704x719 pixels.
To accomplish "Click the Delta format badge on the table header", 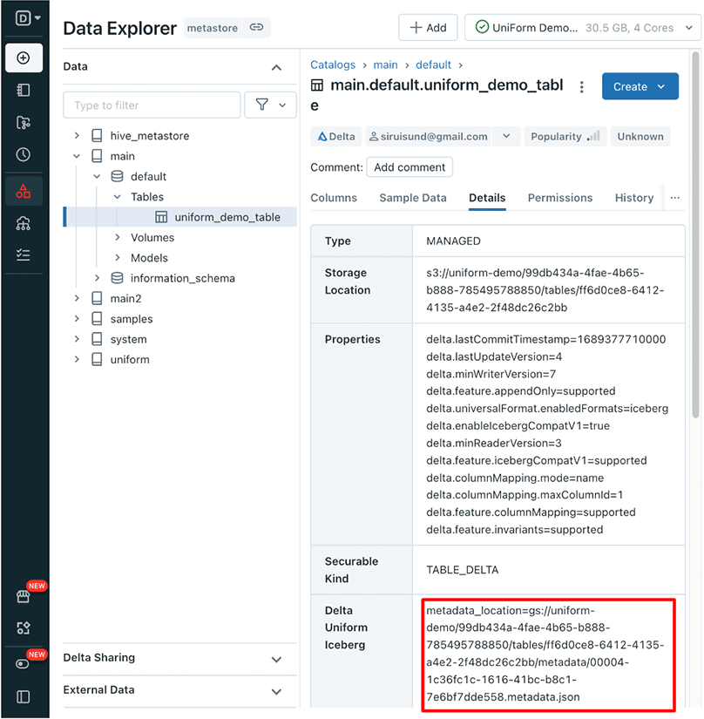I will point(336,136).
